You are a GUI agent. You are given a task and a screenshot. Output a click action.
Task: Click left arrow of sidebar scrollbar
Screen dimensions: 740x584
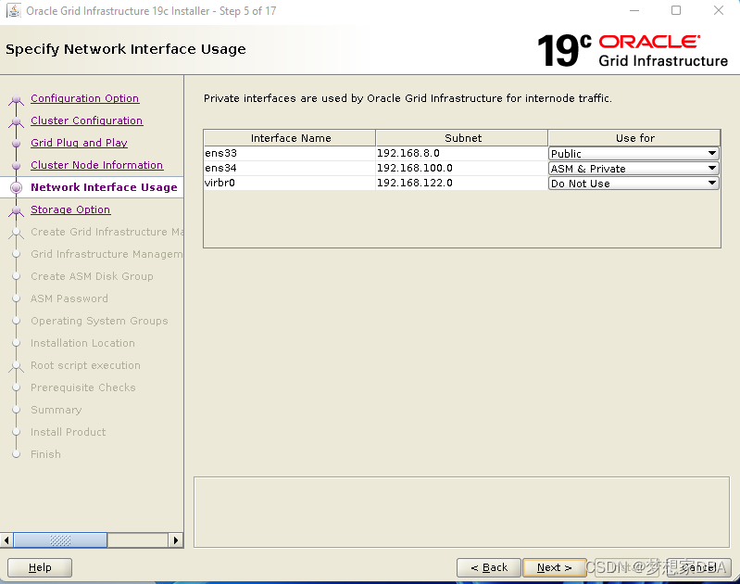tap(6, 540)
